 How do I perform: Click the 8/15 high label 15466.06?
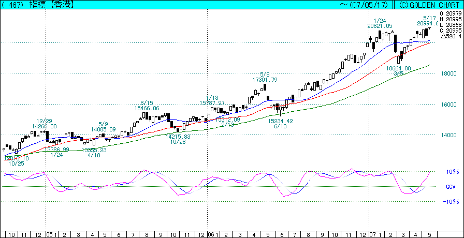[x=148, y=108]
